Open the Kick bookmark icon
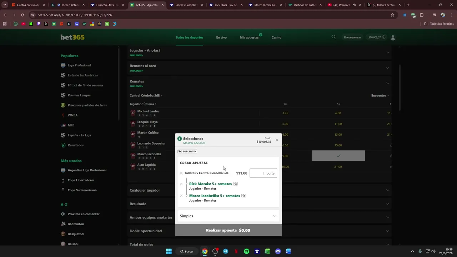 (x=31, y=24)
